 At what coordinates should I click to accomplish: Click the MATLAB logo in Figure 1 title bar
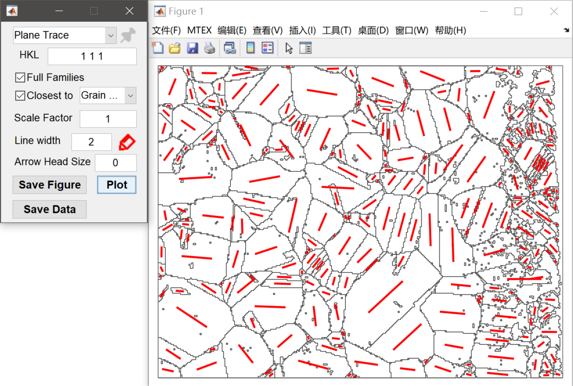(159, 12)
